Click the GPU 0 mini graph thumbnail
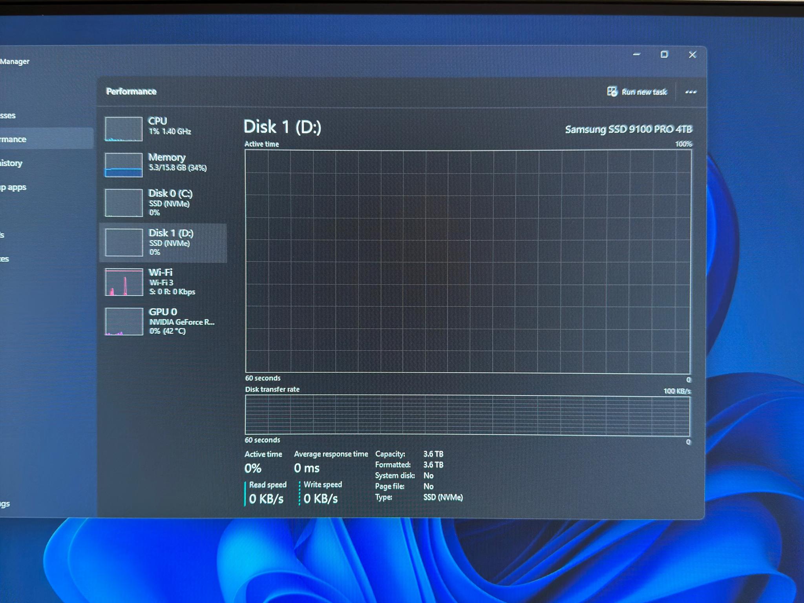 coord(124,322)
